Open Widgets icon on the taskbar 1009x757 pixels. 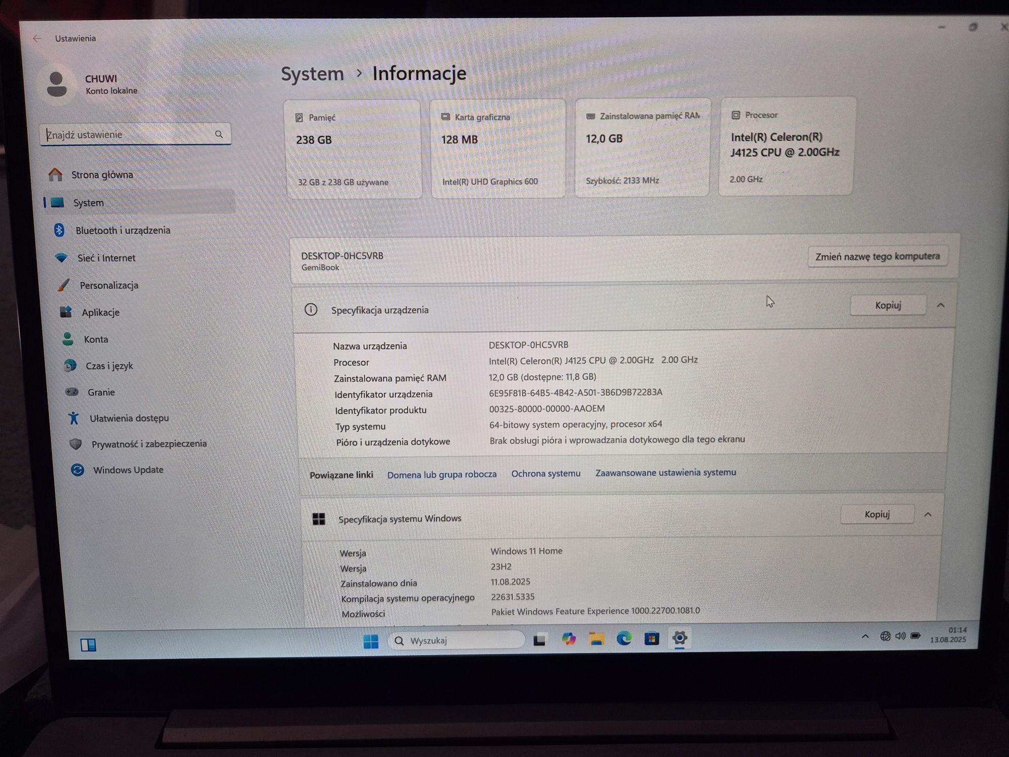click(x=88, y=644)
